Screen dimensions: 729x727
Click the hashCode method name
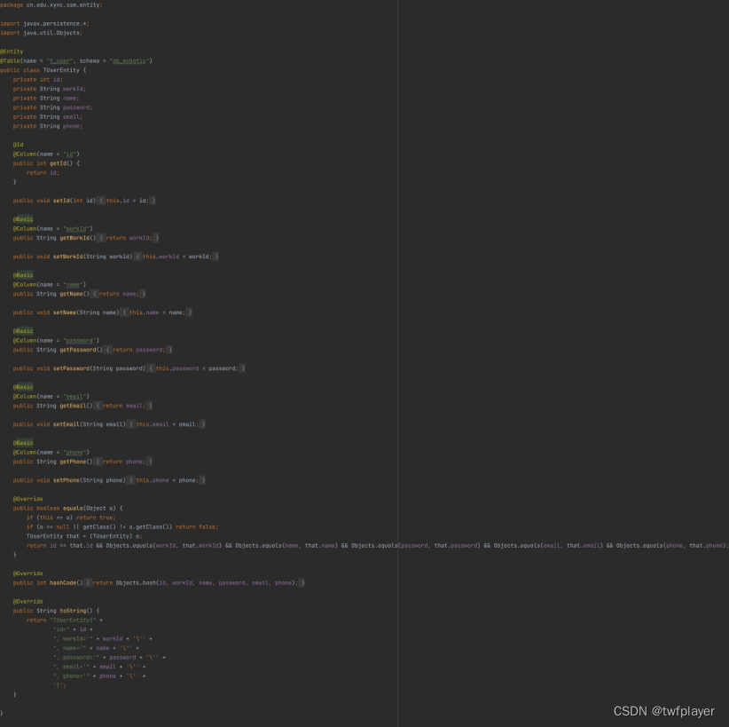[x=63, y=582]
